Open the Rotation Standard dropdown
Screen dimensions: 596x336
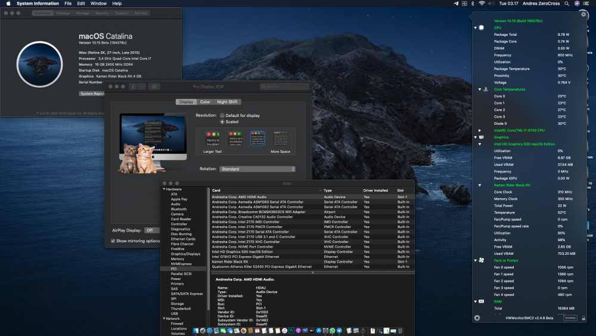pos(257,169)
